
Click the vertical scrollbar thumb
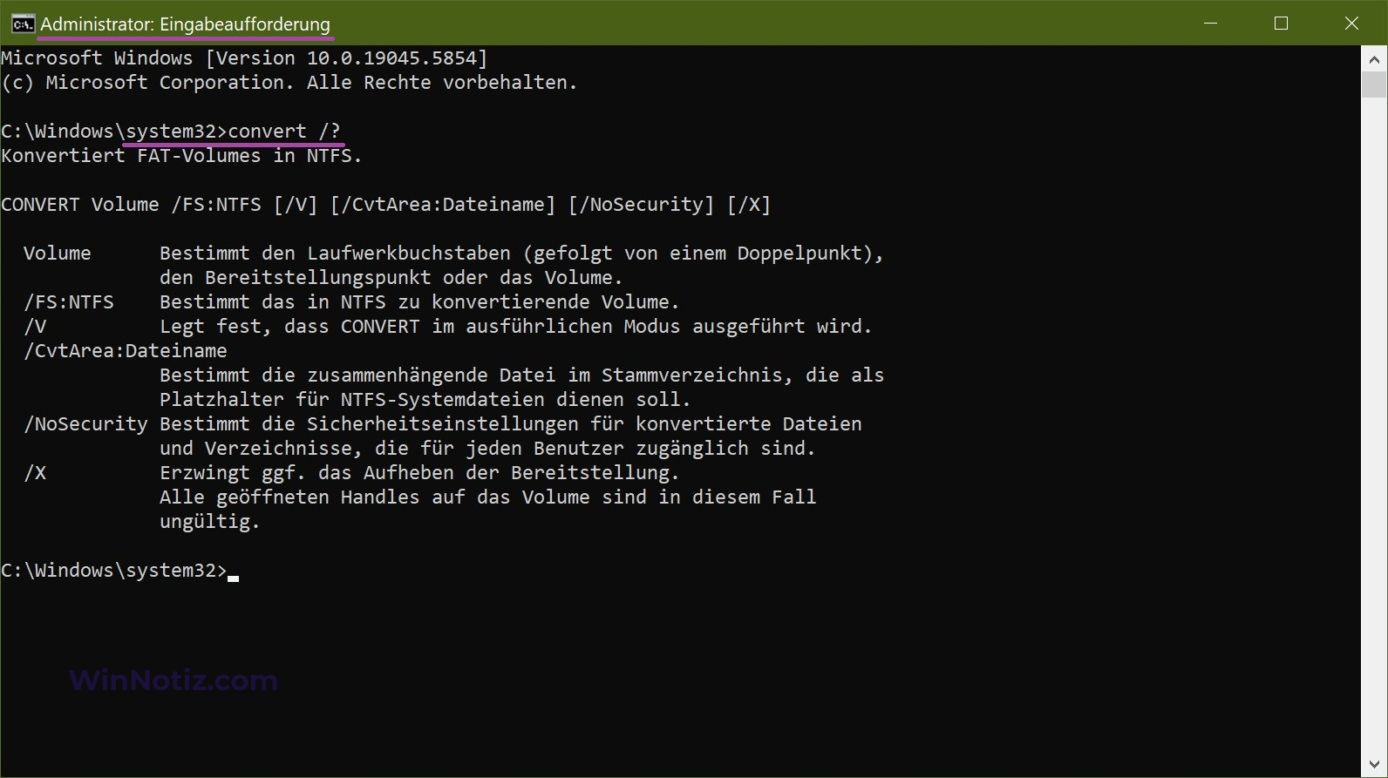(x=1374, y=85)
